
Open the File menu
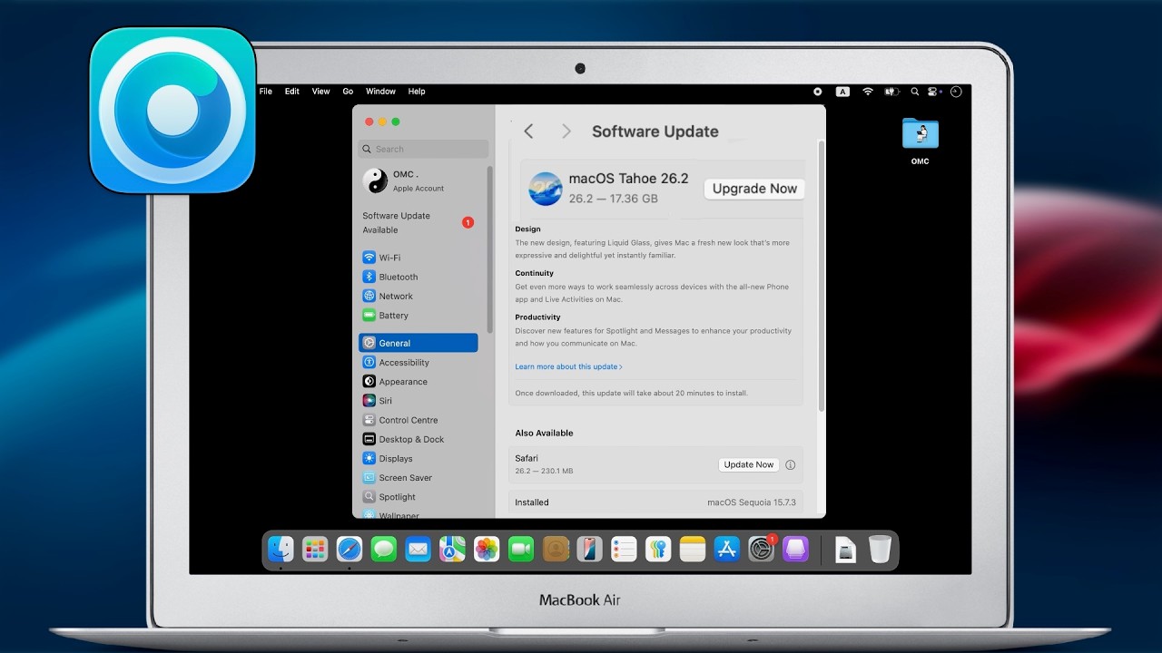click(x=266, y=92)
